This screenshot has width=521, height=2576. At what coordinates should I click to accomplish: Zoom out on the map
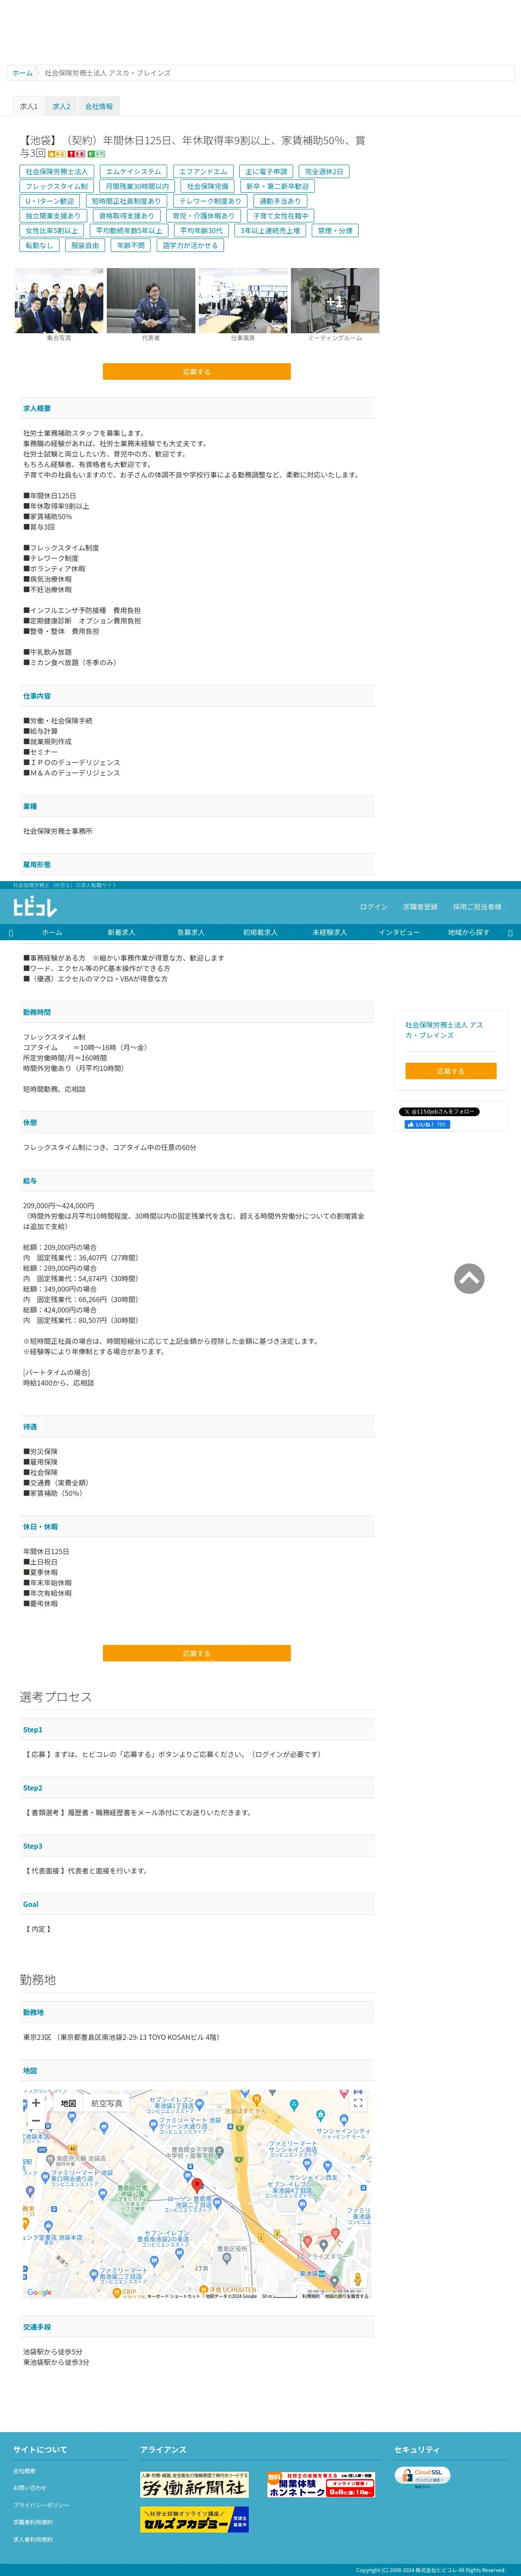36,2122
